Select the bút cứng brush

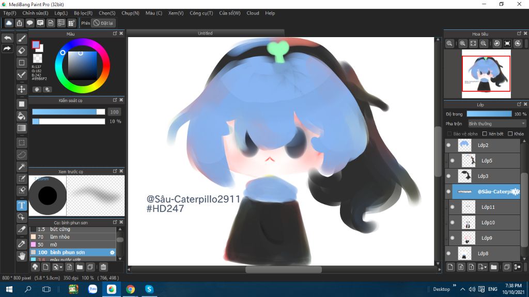pyautogui.click(x=73, y=229)
